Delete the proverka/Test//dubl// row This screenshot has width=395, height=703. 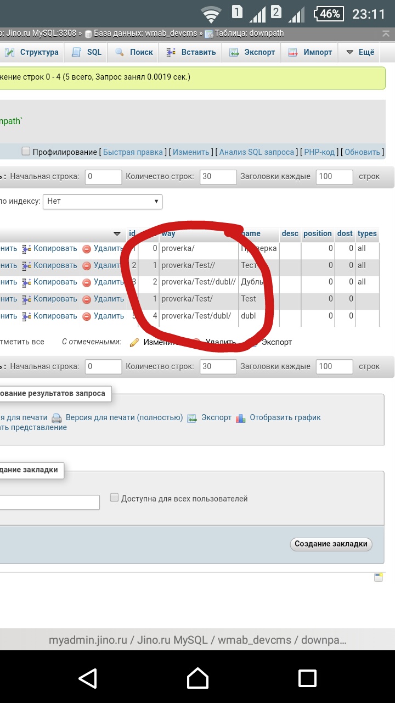coord(103,282)
